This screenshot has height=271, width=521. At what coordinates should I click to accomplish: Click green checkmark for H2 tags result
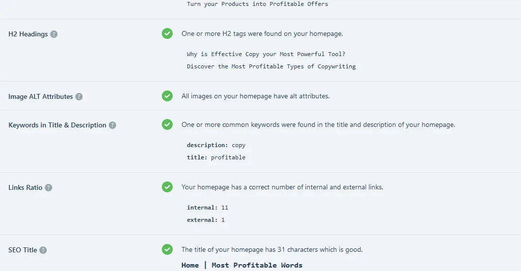[x=167, y=33]
